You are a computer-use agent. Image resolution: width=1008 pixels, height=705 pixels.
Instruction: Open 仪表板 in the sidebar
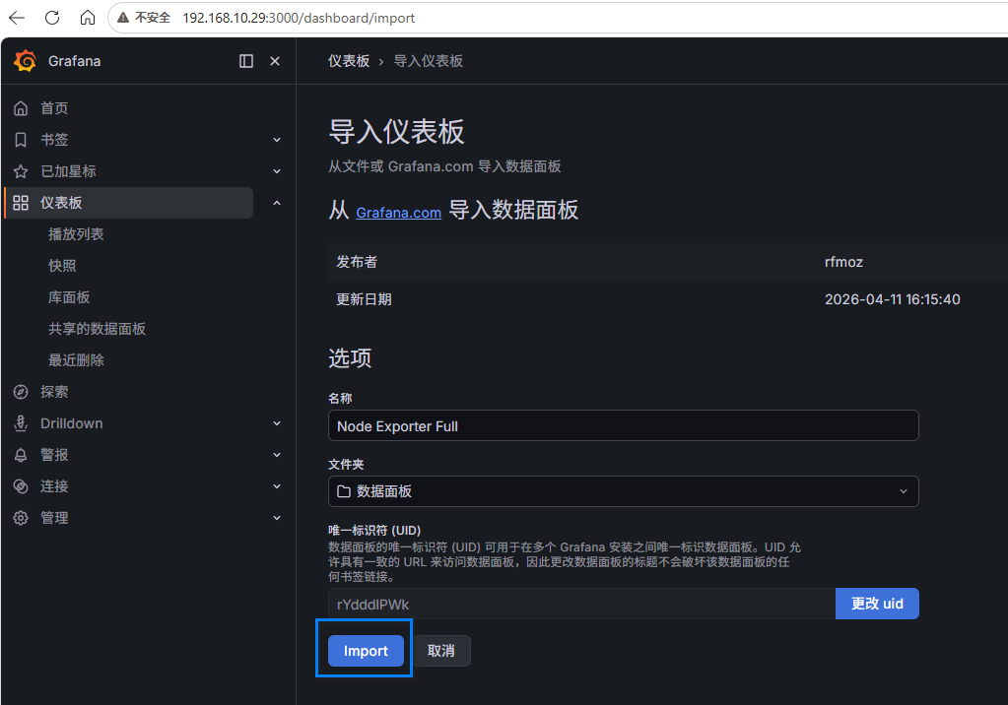pyautogui.click(x=61, y=203)
